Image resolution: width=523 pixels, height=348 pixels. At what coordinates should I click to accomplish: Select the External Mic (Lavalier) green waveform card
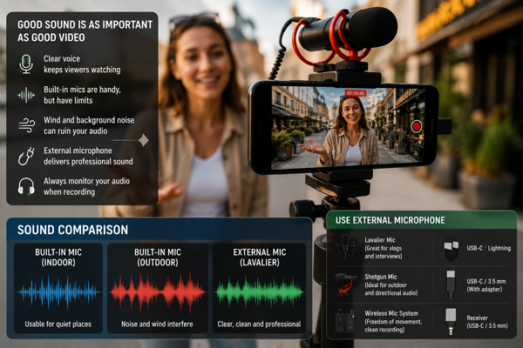[x=260, y=288]
